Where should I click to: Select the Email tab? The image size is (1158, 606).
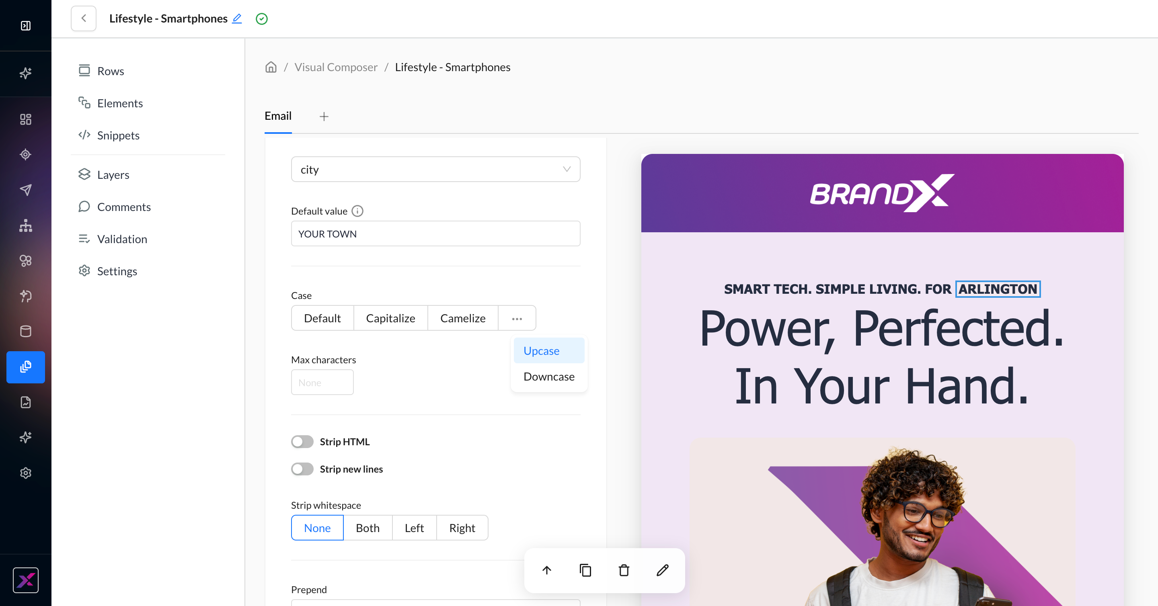tap(278, 116)
